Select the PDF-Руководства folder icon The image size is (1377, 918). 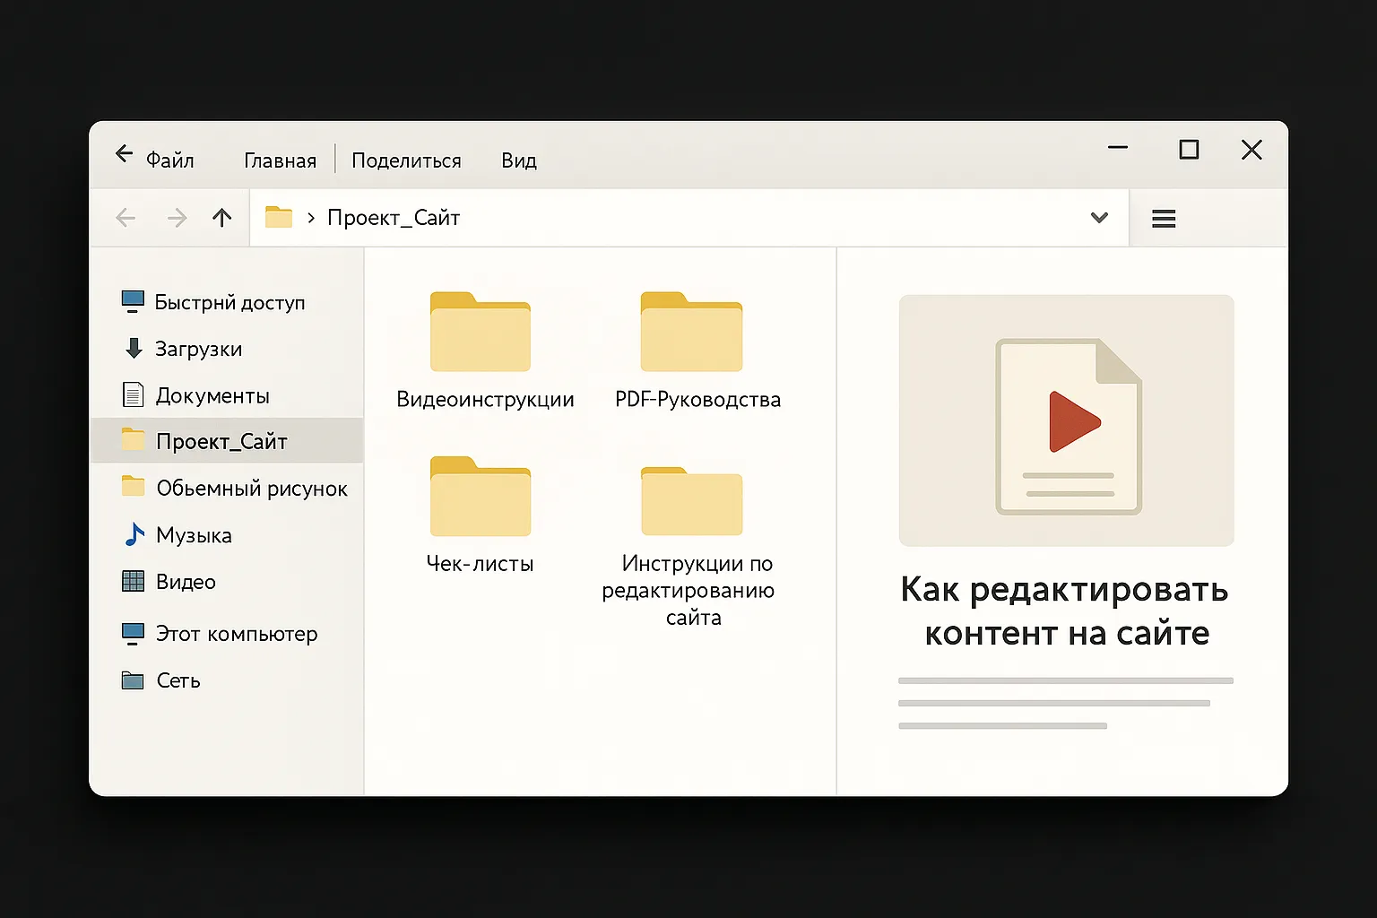pos(691,332)
